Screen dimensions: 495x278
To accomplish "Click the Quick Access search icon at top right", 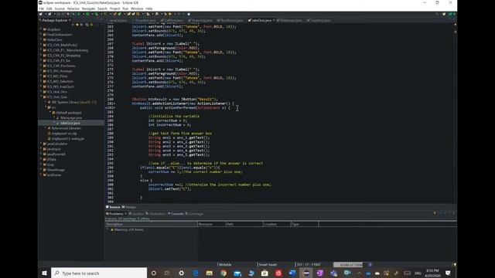I will 437,14.
